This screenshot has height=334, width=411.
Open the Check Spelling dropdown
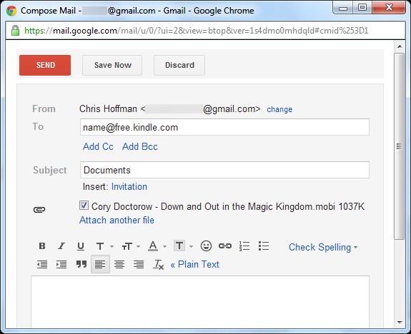[323, 247]
